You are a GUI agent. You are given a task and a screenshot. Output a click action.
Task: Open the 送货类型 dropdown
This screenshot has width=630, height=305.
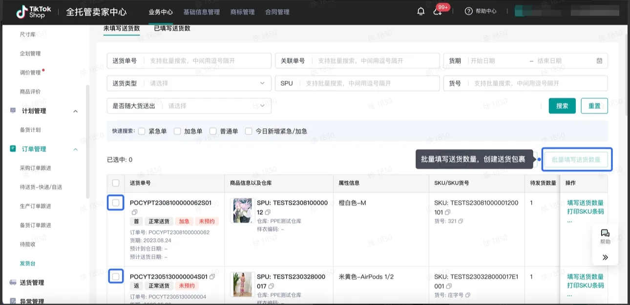(189, 83)
